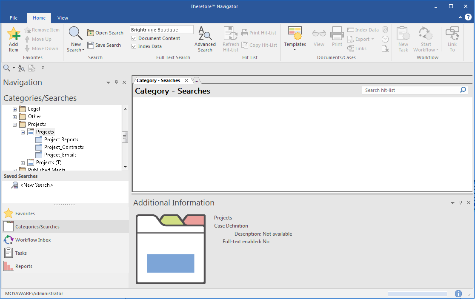This screenshot has width=475, height=299.
Task: Click the Refresh Hit-List icon
Action: [230, 38]
